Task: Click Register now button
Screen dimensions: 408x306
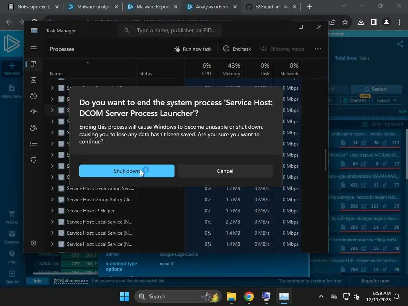Action: (375, 281)
